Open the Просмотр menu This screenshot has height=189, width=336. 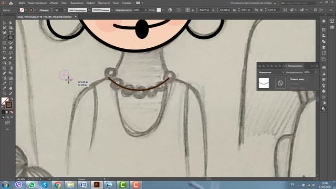[104, 3]
